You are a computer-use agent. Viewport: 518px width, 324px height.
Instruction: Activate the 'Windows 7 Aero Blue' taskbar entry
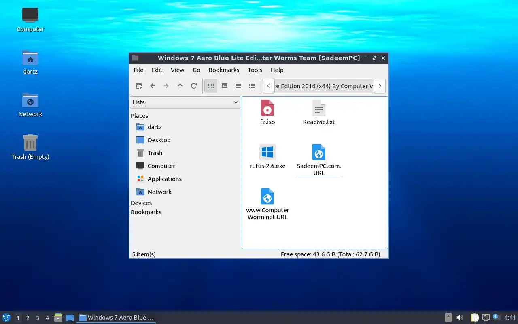[x=116, y=318]
